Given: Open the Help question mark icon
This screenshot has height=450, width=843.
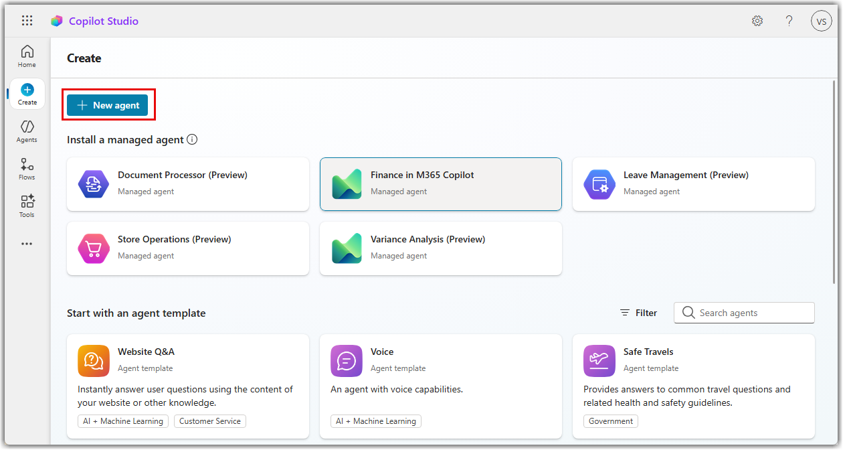Looking at the screenshot, I should tap(789, 21).
